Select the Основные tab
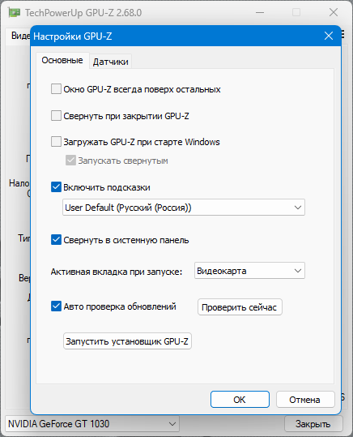 62,60
